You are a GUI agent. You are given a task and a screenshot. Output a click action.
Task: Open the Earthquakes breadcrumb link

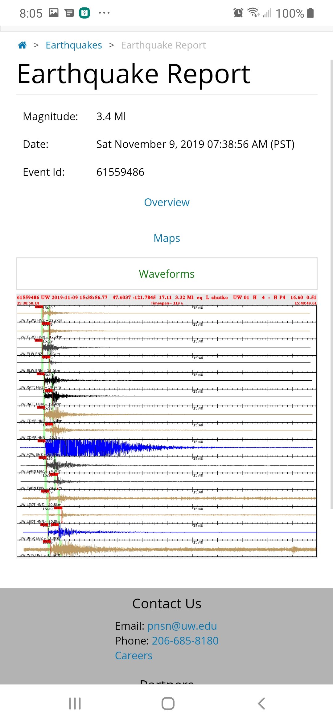pyautogui.click(x=74, y=45)
